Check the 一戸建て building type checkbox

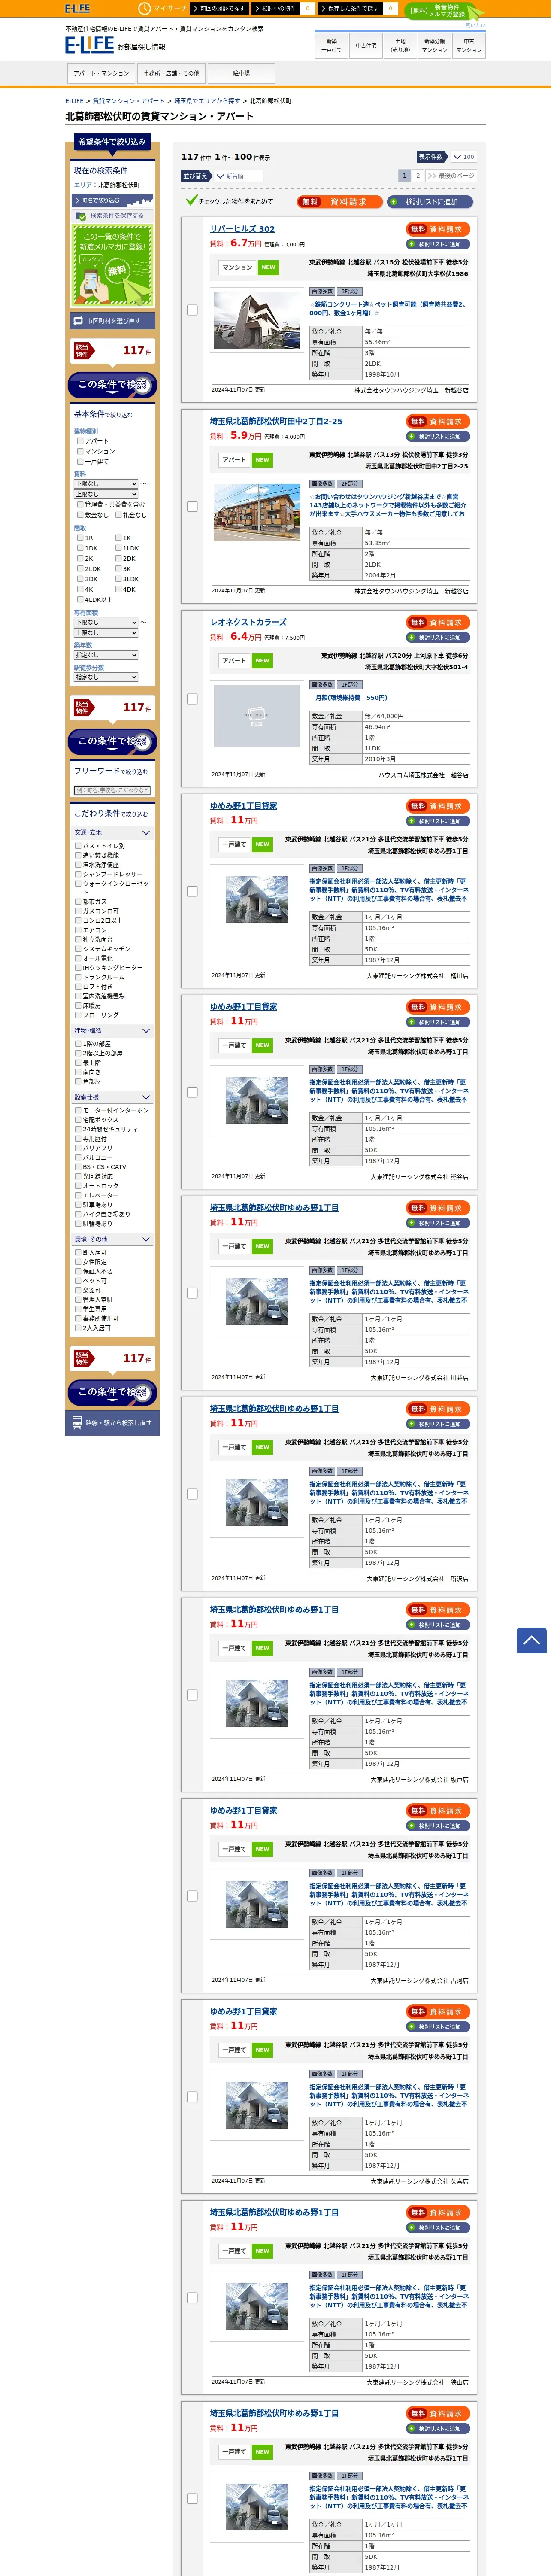click(80, 461)
